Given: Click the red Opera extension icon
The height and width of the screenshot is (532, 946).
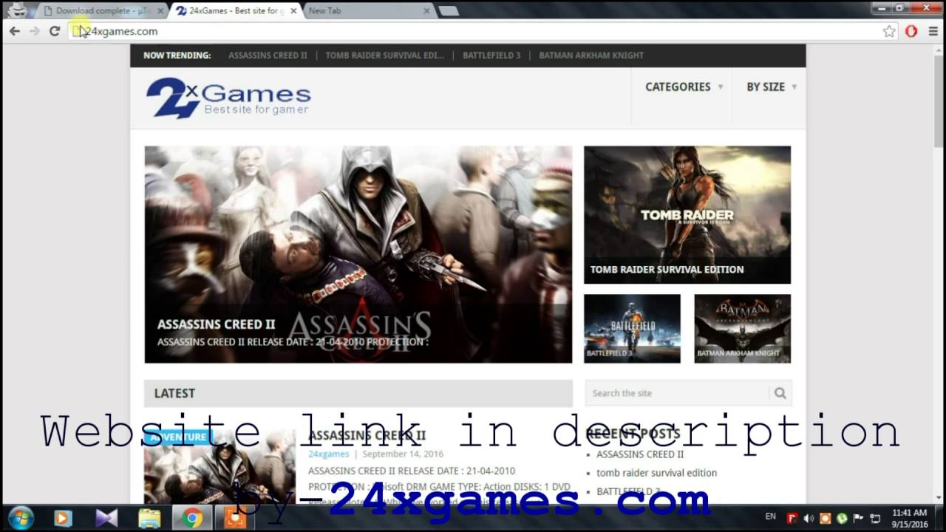Looking at the screenshot, I should pyautogui.click(x=911, y=31).
